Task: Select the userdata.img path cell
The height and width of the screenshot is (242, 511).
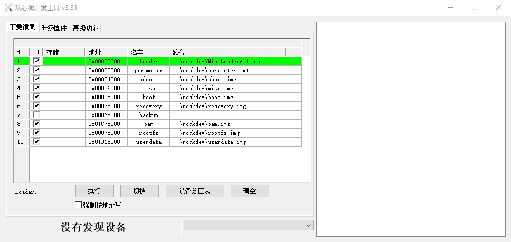Action: pyautogui.click(x=228, y=142)
